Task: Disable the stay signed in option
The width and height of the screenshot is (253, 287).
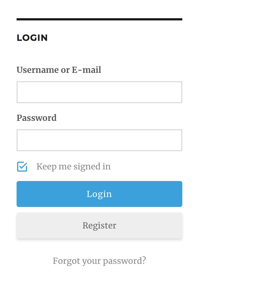Action: [x=22, y=167]
